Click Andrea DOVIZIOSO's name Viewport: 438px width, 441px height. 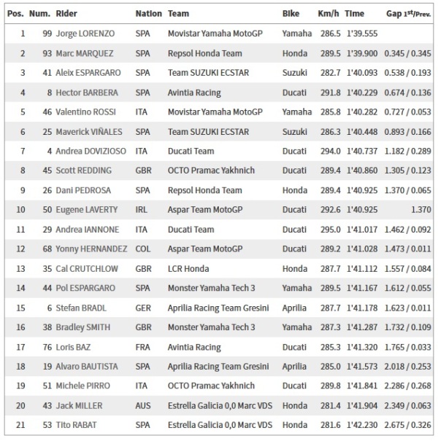pos(89,151)
